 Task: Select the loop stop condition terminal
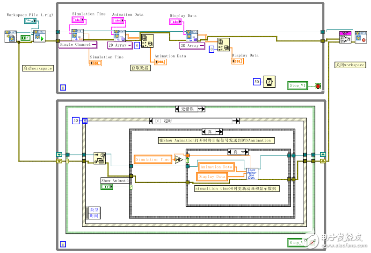tap(318, 86)
